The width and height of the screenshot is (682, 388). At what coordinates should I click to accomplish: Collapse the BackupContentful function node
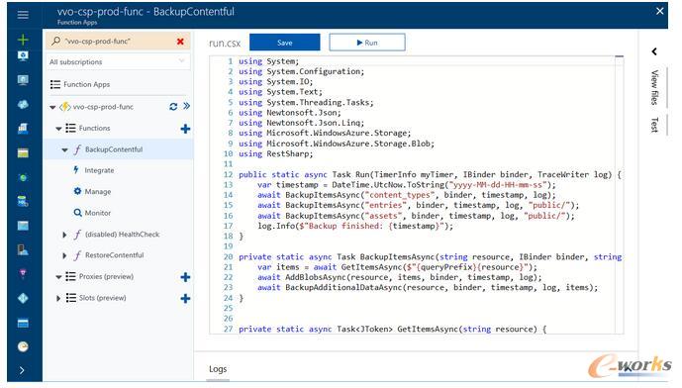[x=64, y=149]
